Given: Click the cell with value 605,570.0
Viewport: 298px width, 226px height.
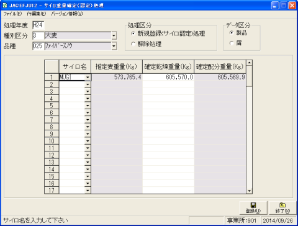Looking at the screenshot, I should (168, 78).
